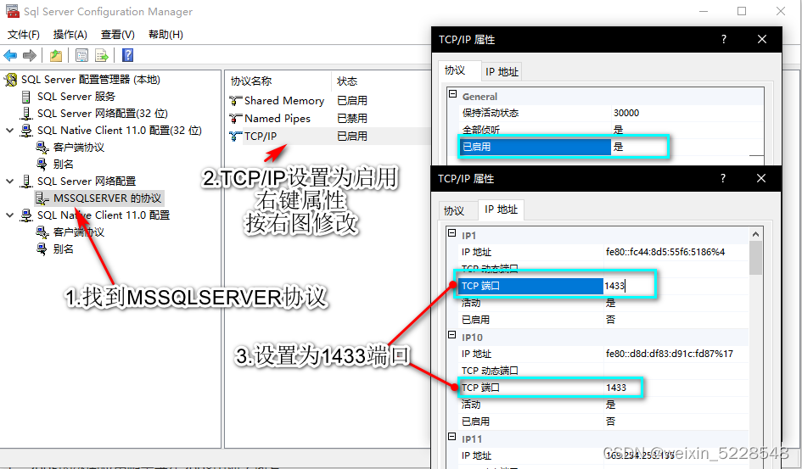Click the 协议名称 column header
802x469 pixels.
click(278, 81)
